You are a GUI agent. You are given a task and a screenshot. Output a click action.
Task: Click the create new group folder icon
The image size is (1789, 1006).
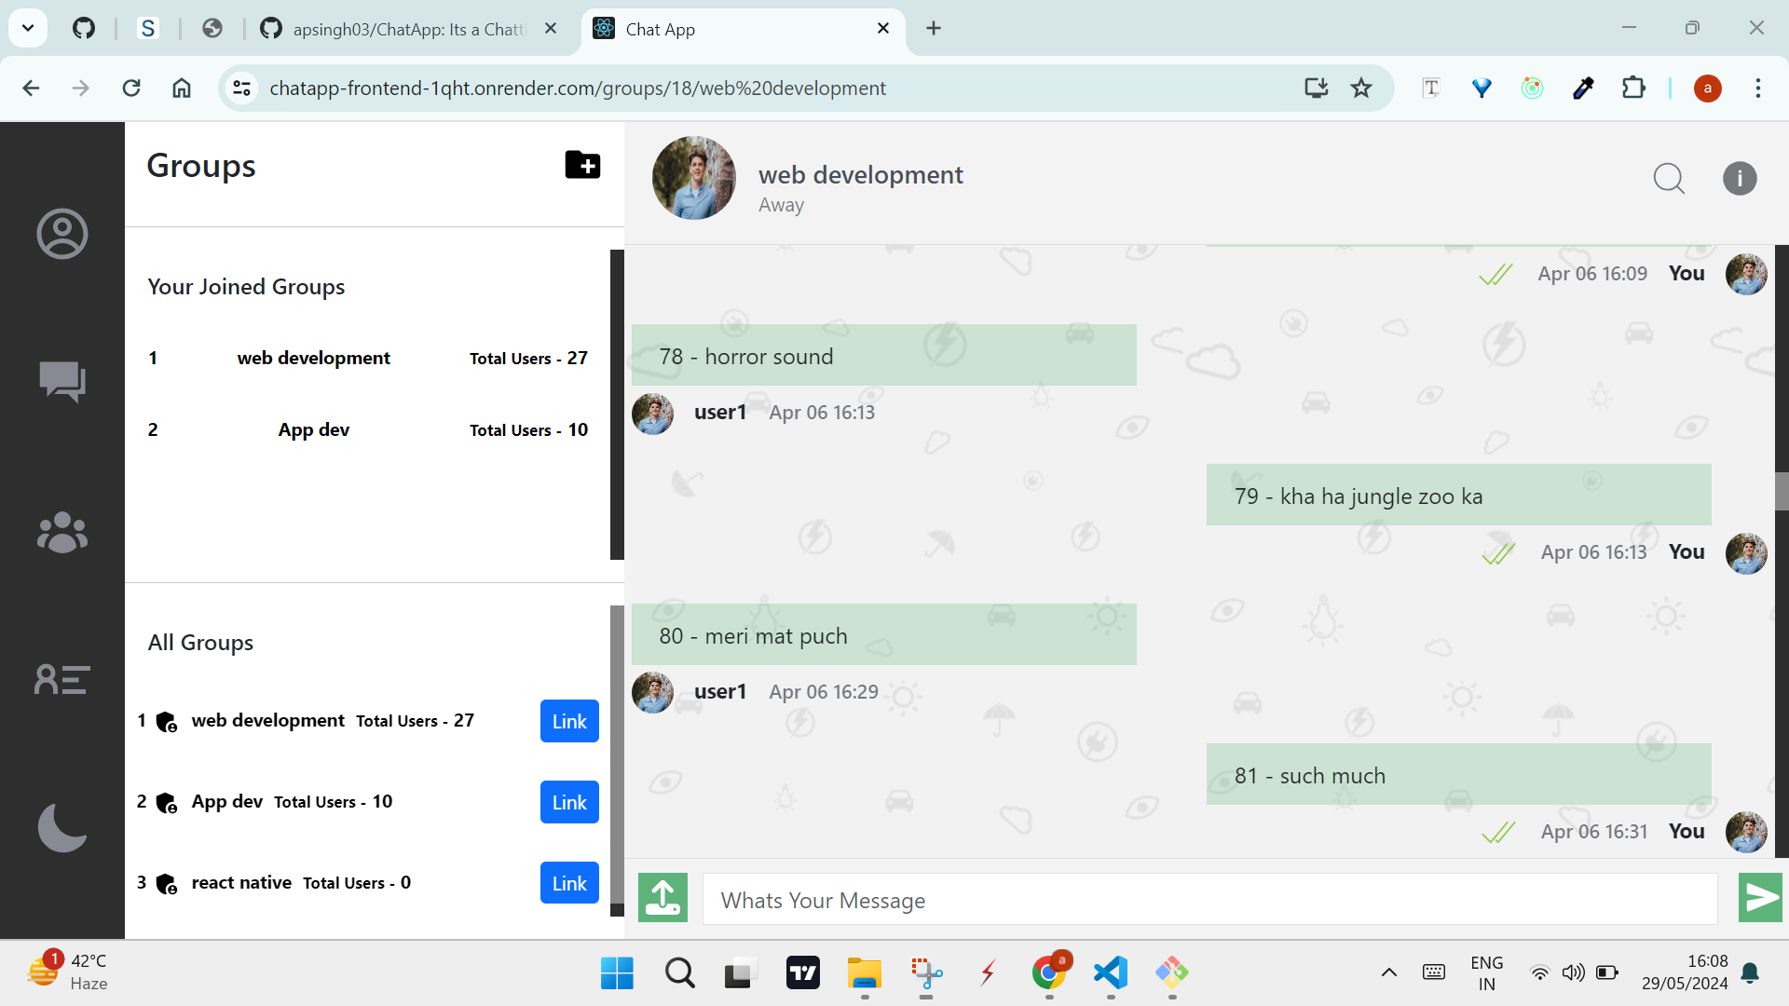tap(582, 165)
